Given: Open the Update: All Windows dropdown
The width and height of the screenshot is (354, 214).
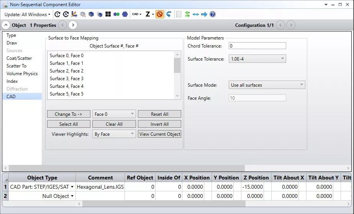Looking at the screenshot, I should click(27, 15).
